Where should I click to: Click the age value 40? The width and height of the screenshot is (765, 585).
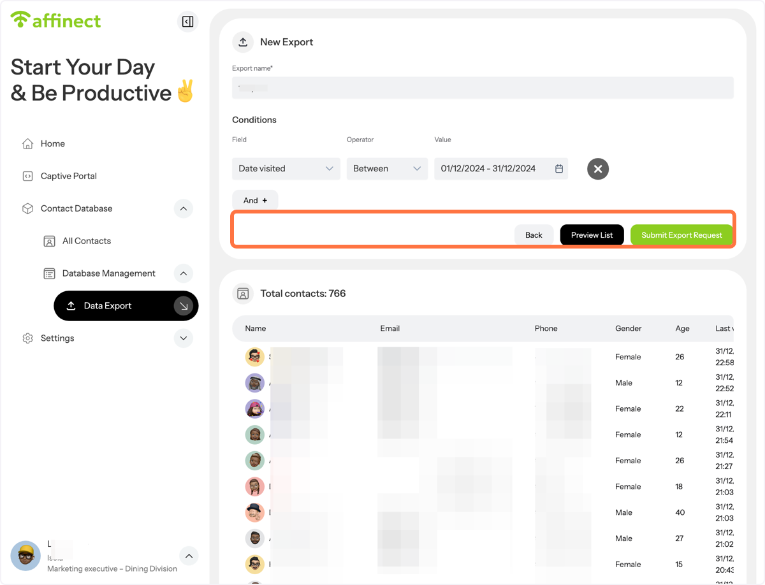point(680,512)
